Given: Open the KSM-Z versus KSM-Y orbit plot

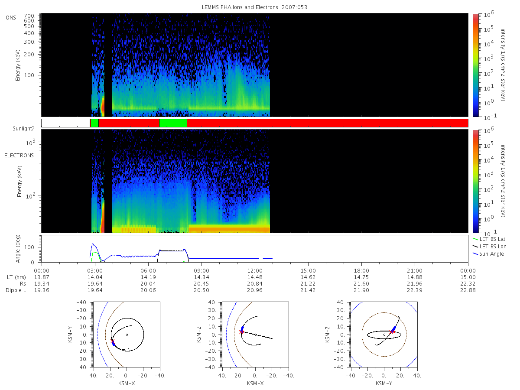Looking at the screenshot, I should [x=384, y=335].
